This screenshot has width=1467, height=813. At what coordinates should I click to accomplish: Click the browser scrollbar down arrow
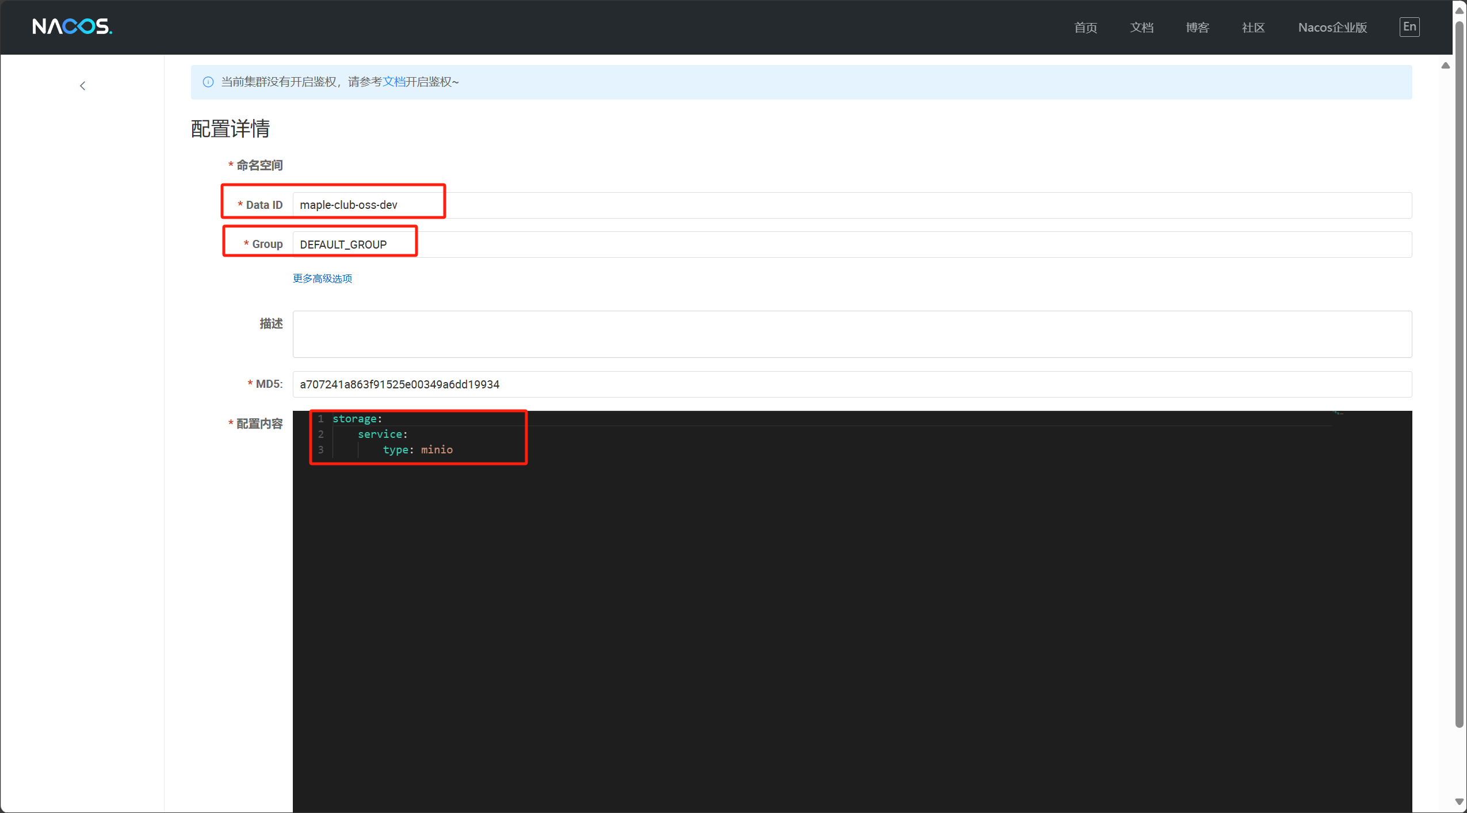[x=1460, y=801]
